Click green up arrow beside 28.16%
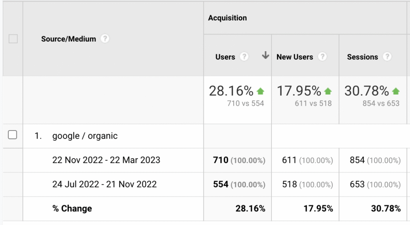This screenshot has height=225, width=410. point(260,91)
